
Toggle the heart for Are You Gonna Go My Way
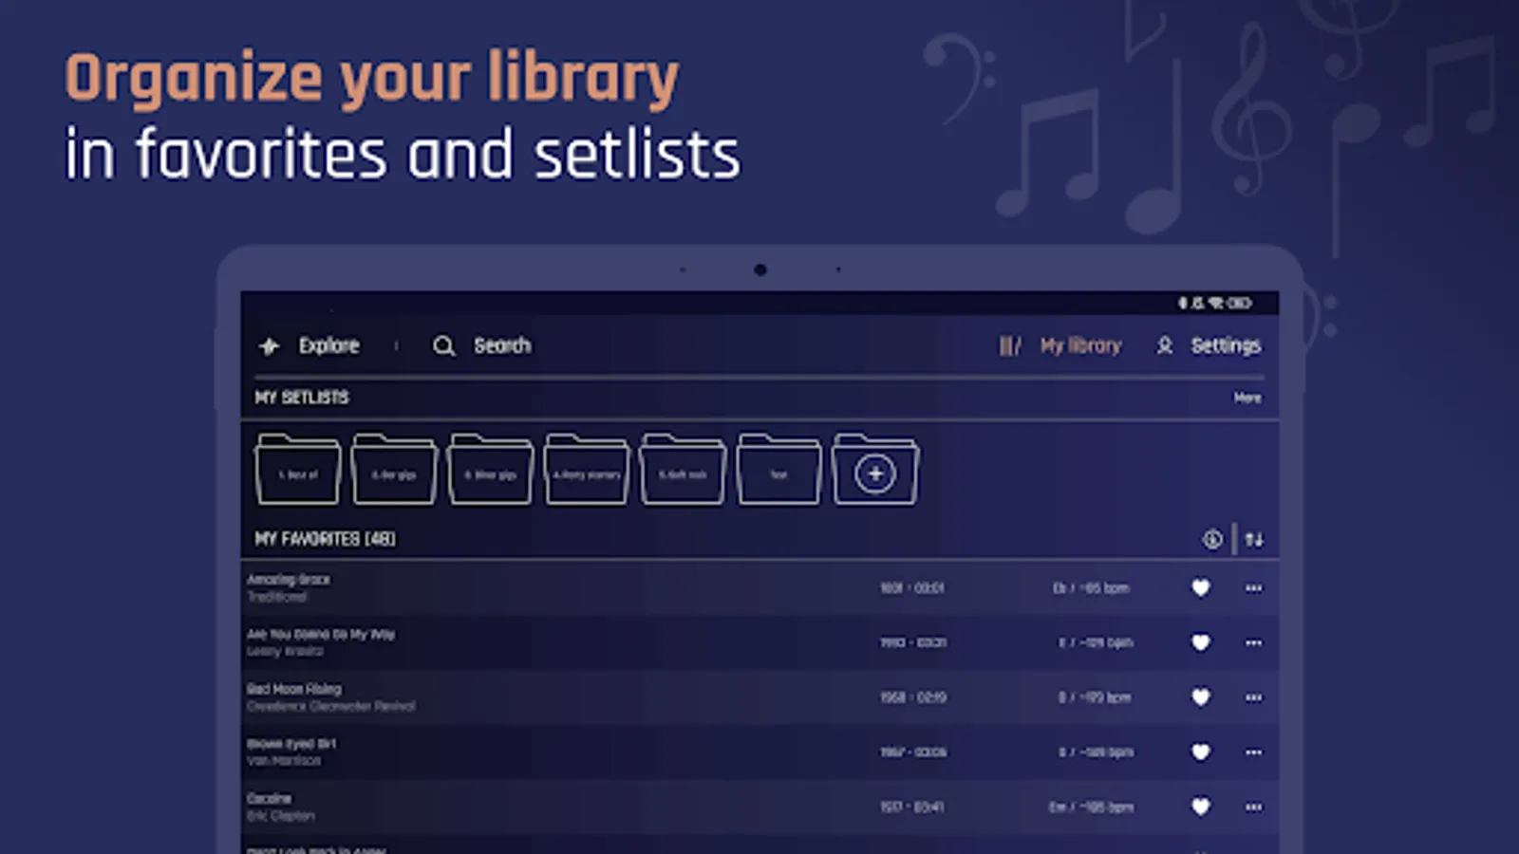[x=1201, y=643]
